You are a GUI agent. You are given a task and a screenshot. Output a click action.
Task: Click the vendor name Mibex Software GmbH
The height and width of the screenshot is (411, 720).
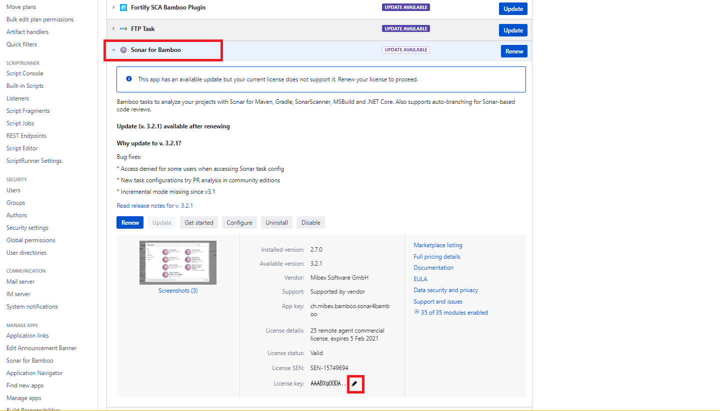(x=339, y=278)
